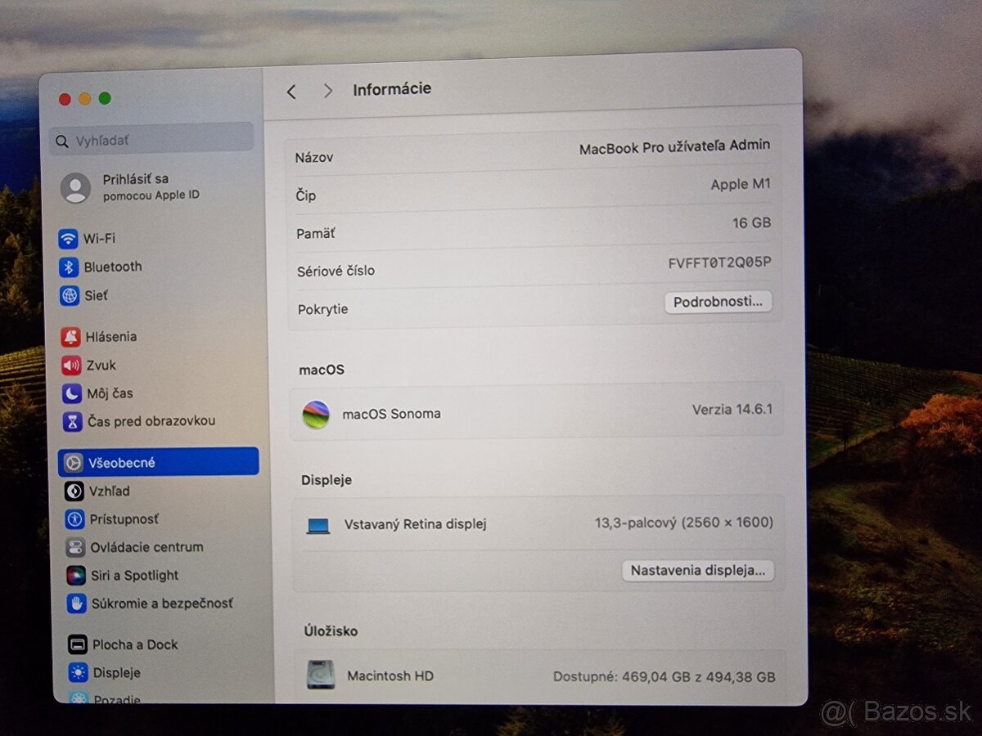Screen dimensions: 982x736
Task: Click the Názov row label
Action: [x=314, y=158]
